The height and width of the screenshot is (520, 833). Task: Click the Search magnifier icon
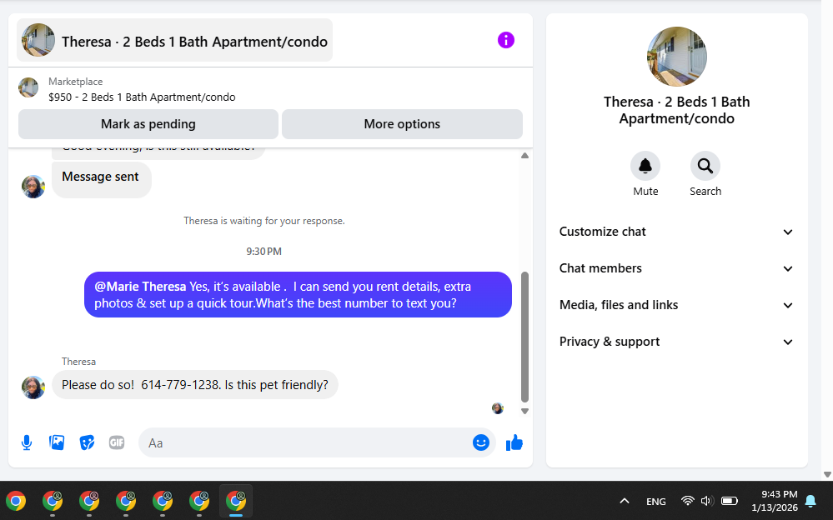[705, 167]
